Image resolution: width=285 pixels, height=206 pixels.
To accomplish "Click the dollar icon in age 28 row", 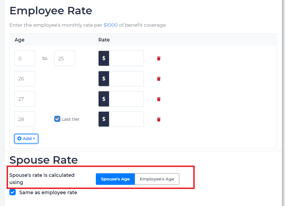I will coord(104,119).
